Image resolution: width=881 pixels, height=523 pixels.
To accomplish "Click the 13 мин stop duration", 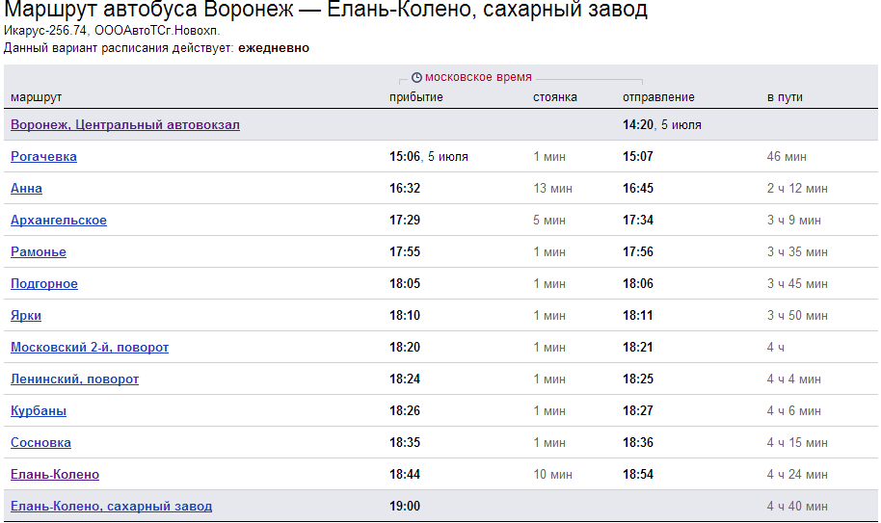I will 553,189.
